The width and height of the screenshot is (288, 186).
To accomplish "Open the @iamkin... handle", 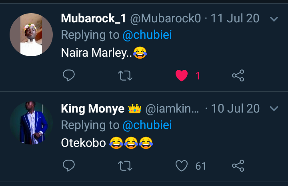I will (172, 109).
